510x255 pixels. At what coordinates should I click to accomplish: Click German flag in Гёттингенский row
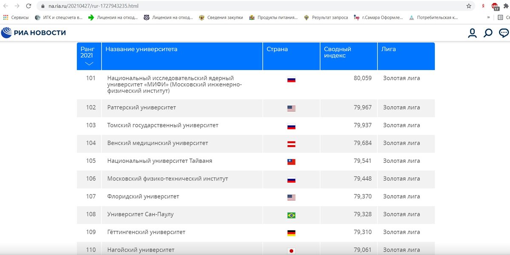tap(291, 233)
